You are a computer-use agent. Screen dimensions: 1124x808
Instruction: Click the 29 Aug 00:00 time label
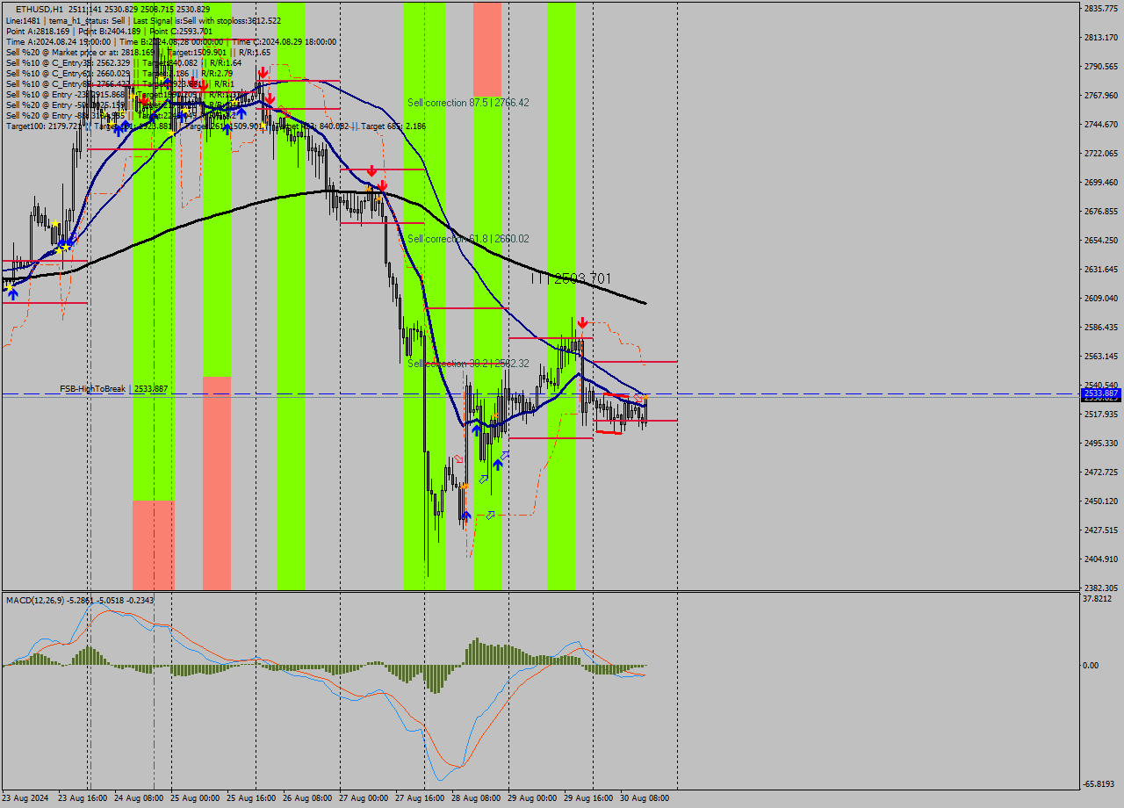click(x=532, y=798)
